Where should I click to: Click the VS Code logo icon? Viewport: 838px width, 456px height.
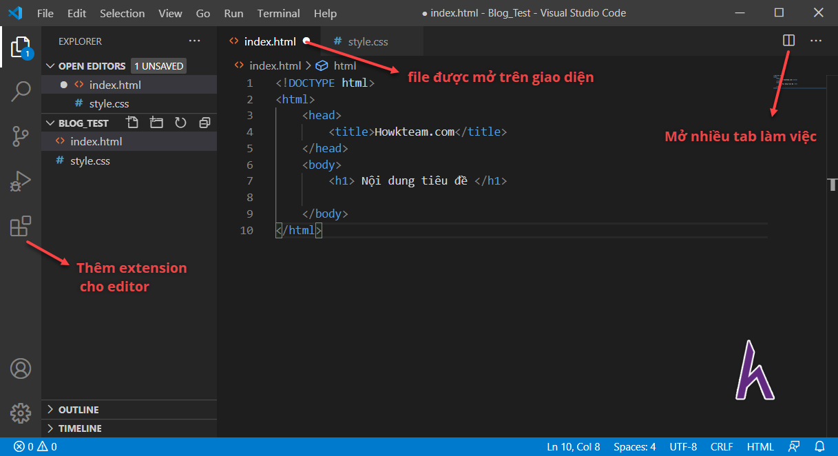point(15,13)
